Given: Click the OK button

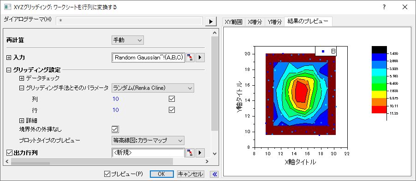Looking at the screenshot, I should (x=161, y=174).
